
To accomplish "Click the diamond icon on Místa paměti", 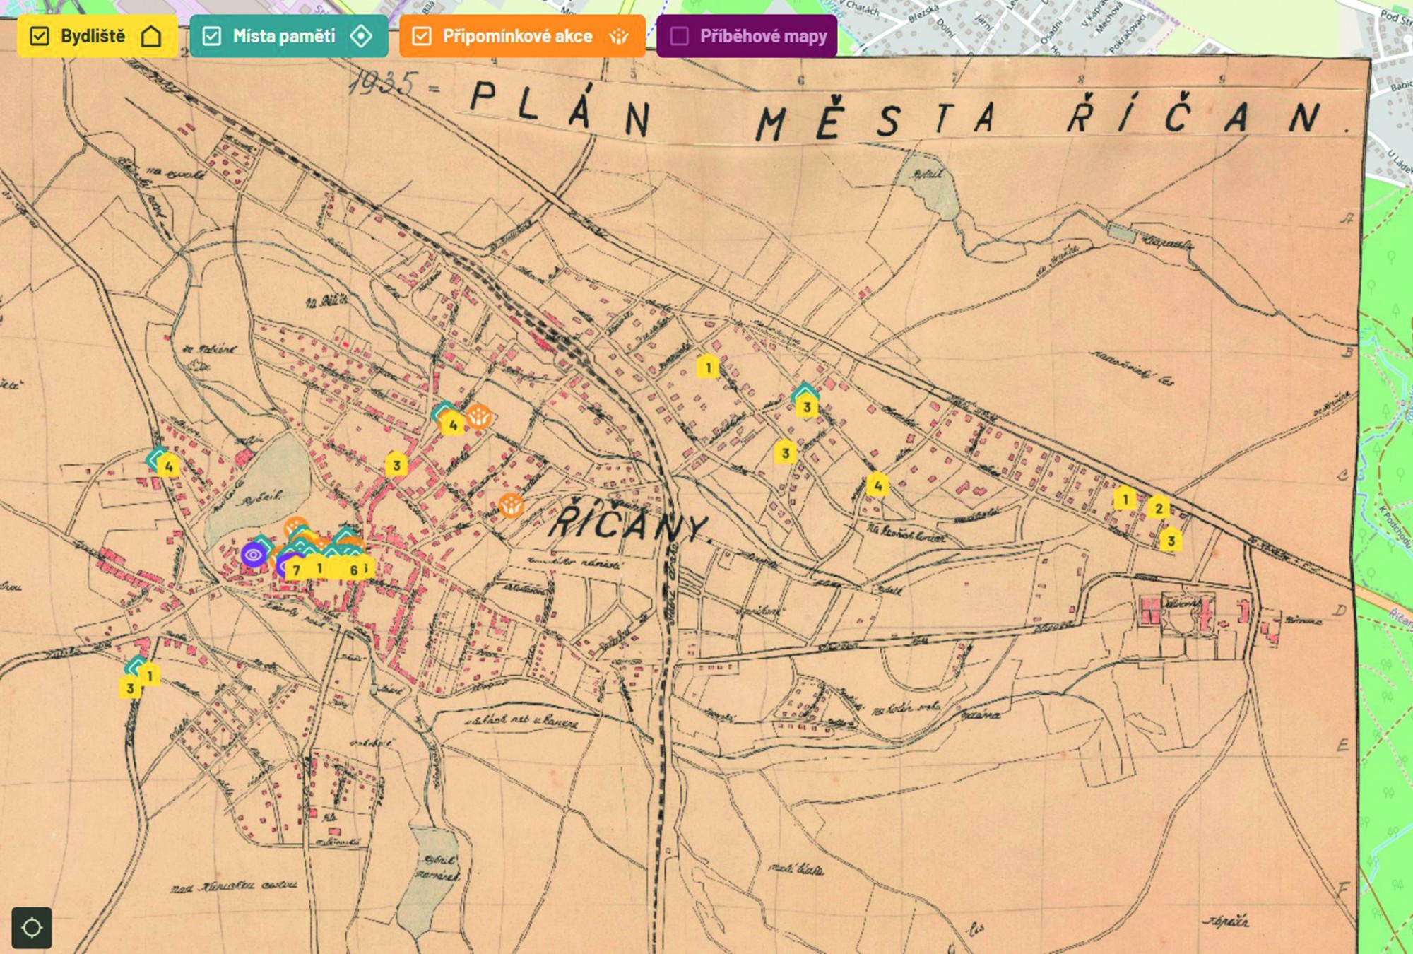I will (x=361, y=36).
